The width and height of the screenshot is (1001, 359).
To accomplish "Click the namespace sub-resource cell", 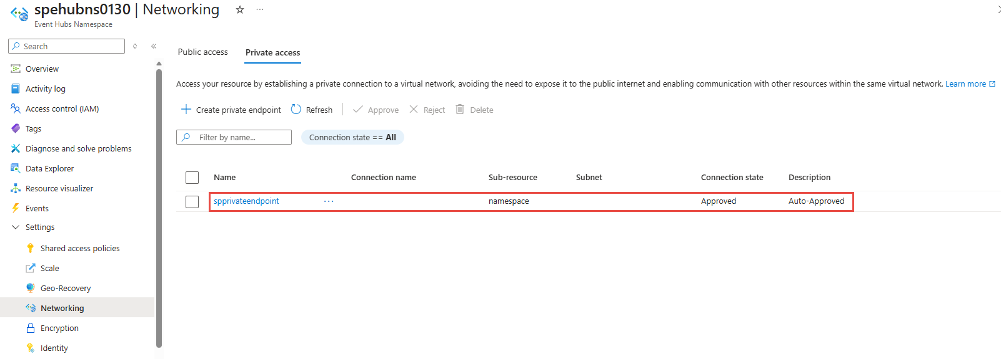I will tap(509, 201).
